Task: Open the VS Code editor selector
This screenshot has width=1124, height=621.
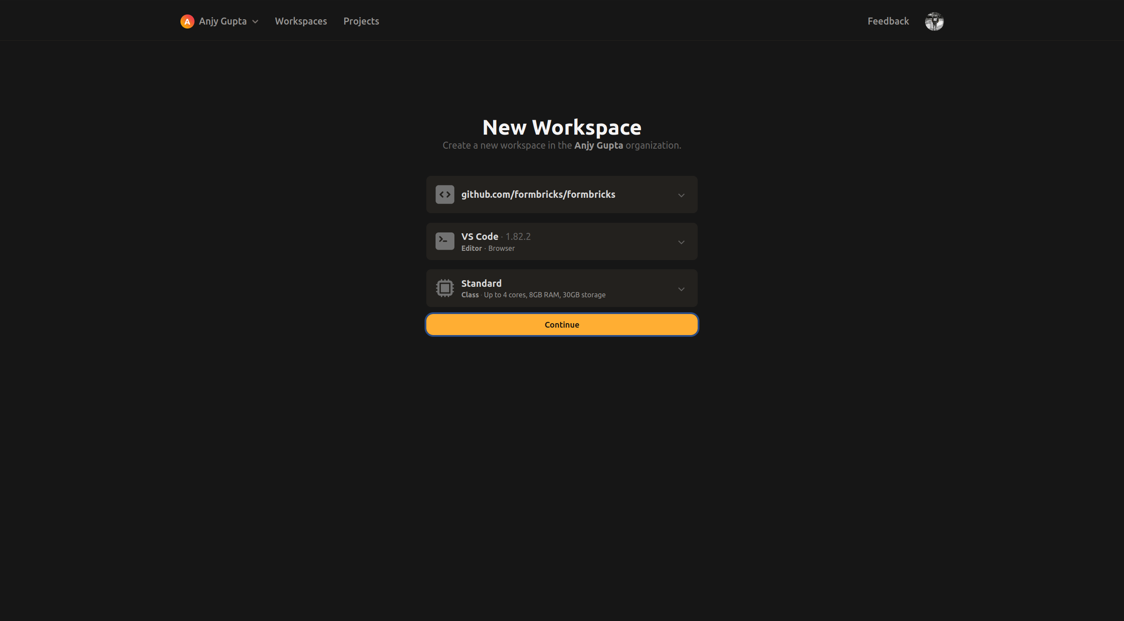Action: point(562,242)
